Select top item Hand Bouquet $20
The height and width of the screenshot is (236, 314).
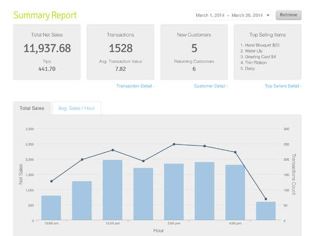click(260, 45)
